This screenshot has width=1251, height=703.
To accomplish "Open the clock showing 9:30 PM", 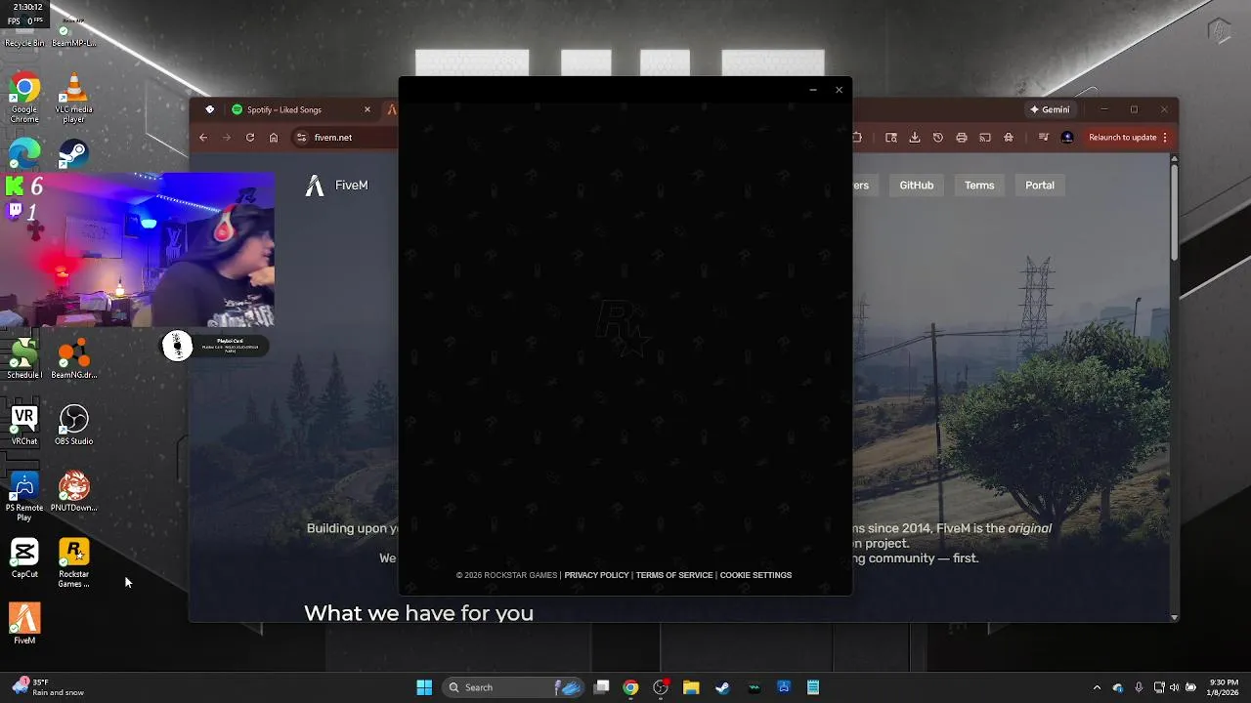I will pyautogui.click(x=1225, y=687).
